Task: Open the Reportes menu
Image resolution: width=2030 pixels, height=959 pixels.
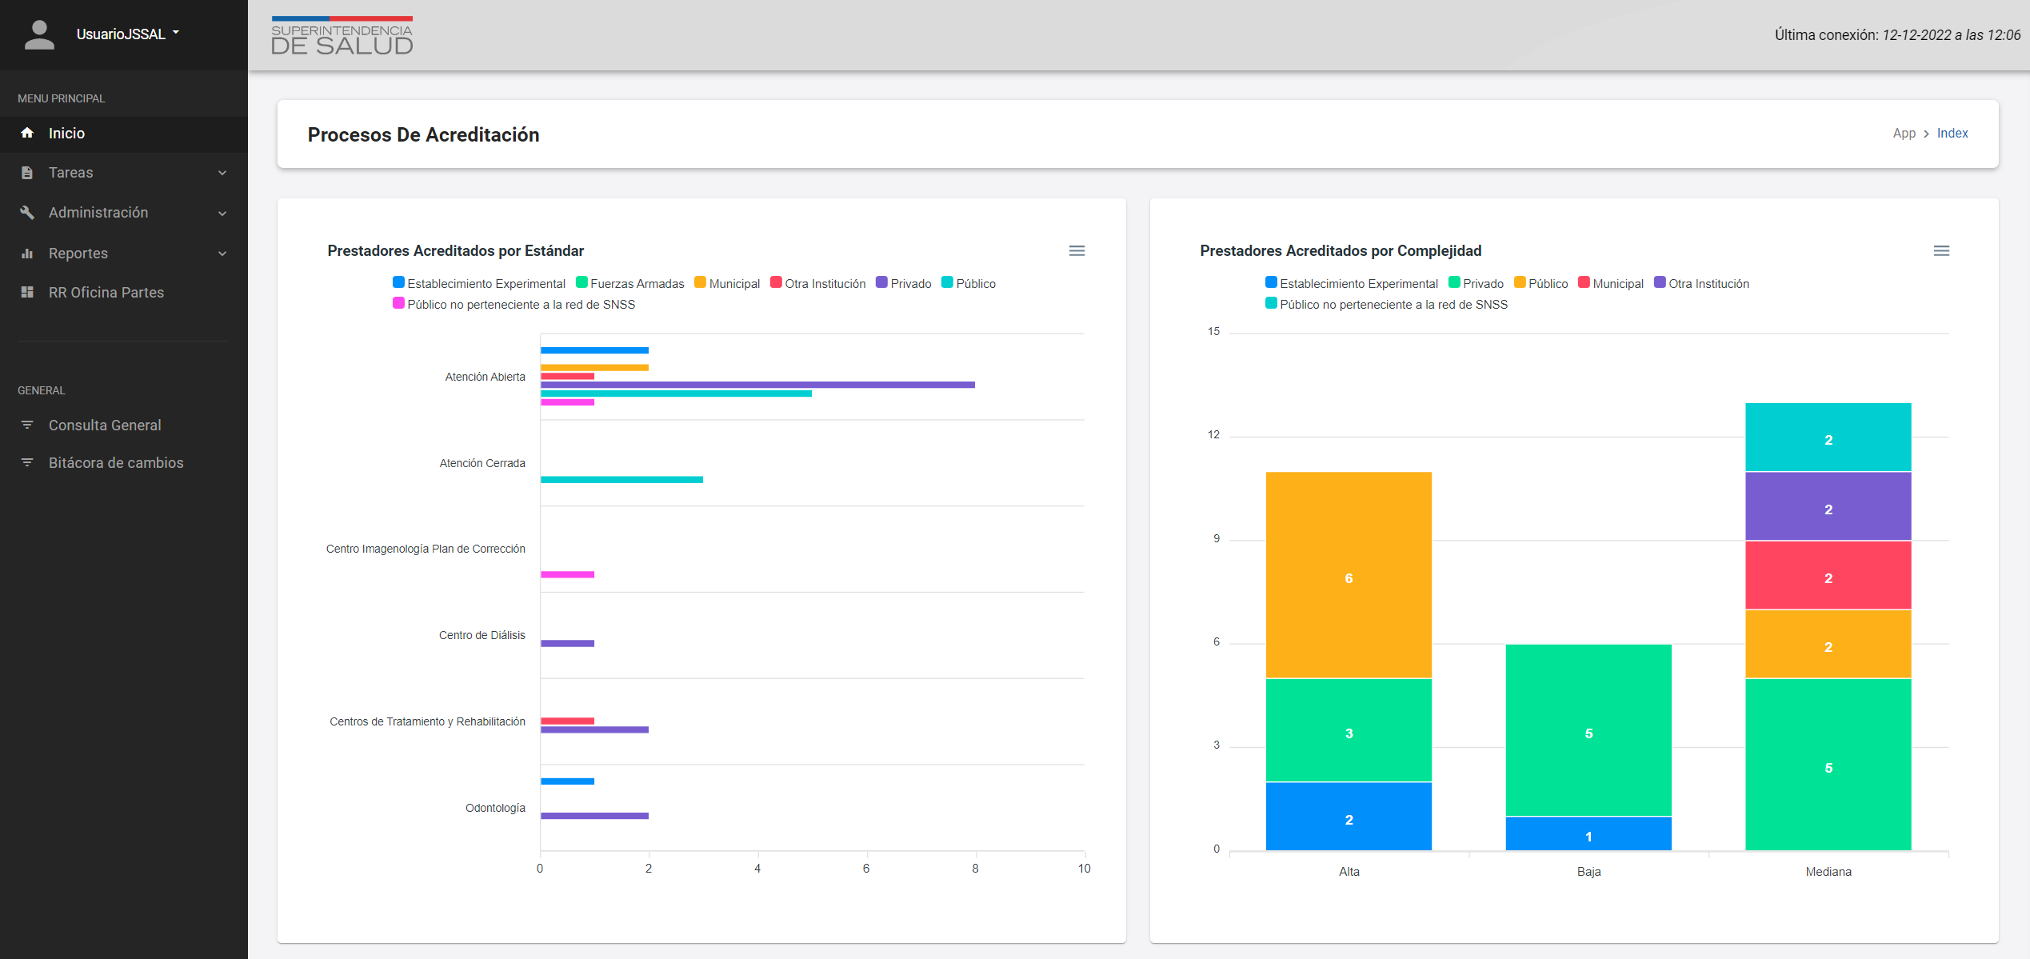Action: [x=124, y=254]
